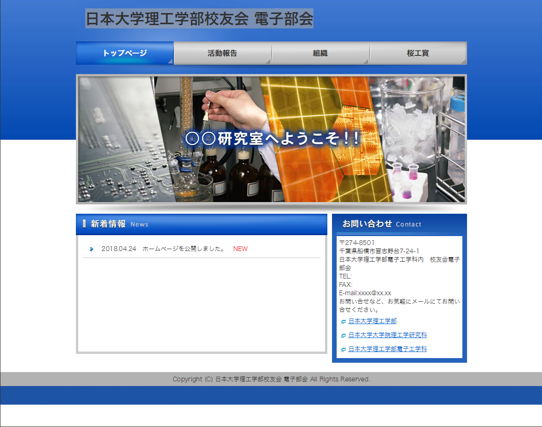Select the E-mail:xxxx@xx.xx line
The image size is (542, 427).
(x=365, y=293)
